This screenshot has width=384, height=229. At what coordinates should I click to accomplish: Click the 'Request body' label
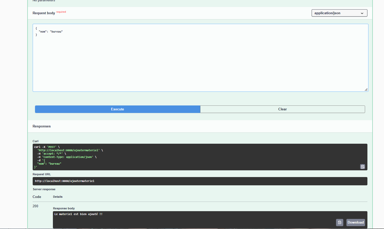pyautogui.click(x=44, y=13)
